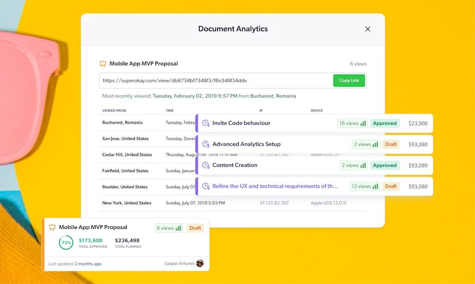Click the $23,900 amount
This screenshot has height=284, width=475.
coord(418,123)
